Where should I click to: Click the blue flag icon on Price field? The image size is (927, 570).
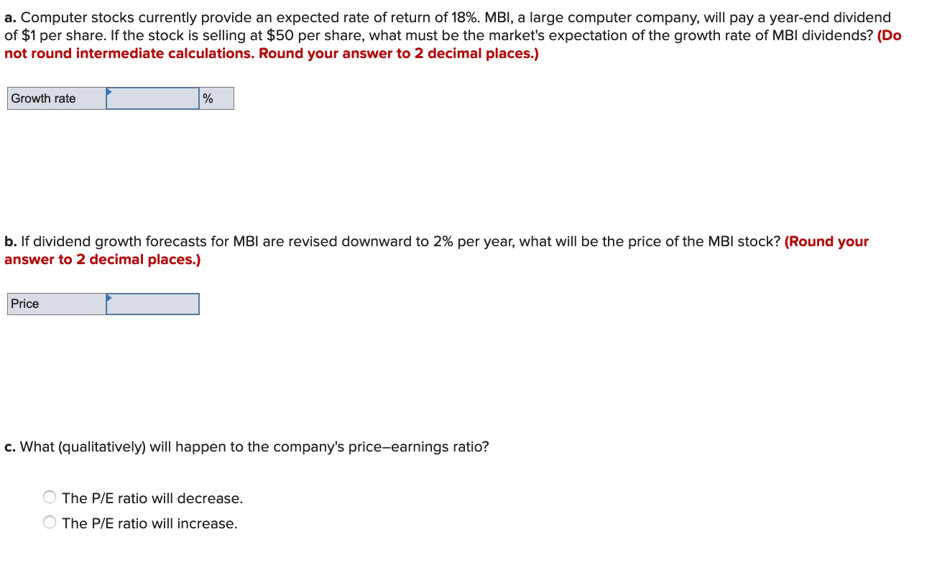click(109, 298)
